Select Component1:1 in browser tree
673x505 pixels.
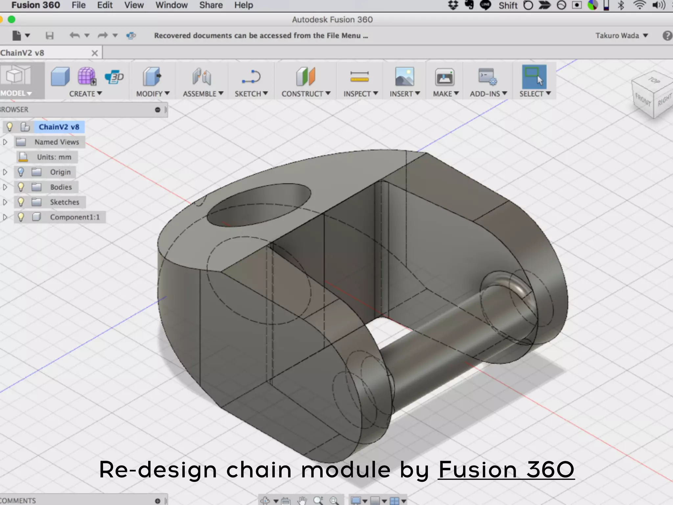coord(75,217)
